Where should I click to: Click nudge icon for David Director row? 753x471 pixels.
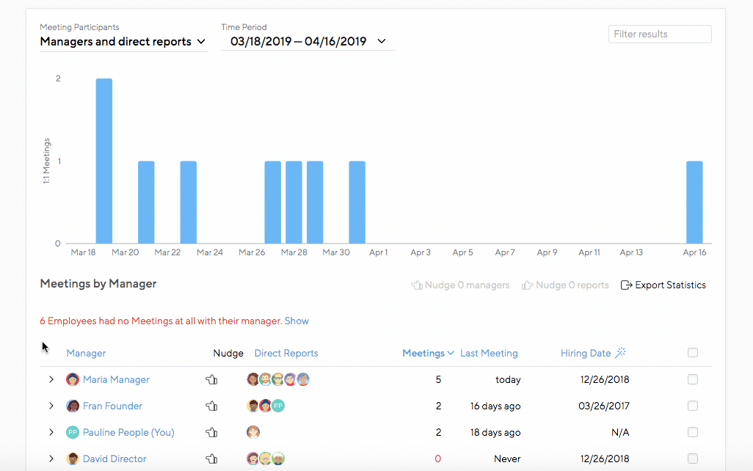coord(211,459)
